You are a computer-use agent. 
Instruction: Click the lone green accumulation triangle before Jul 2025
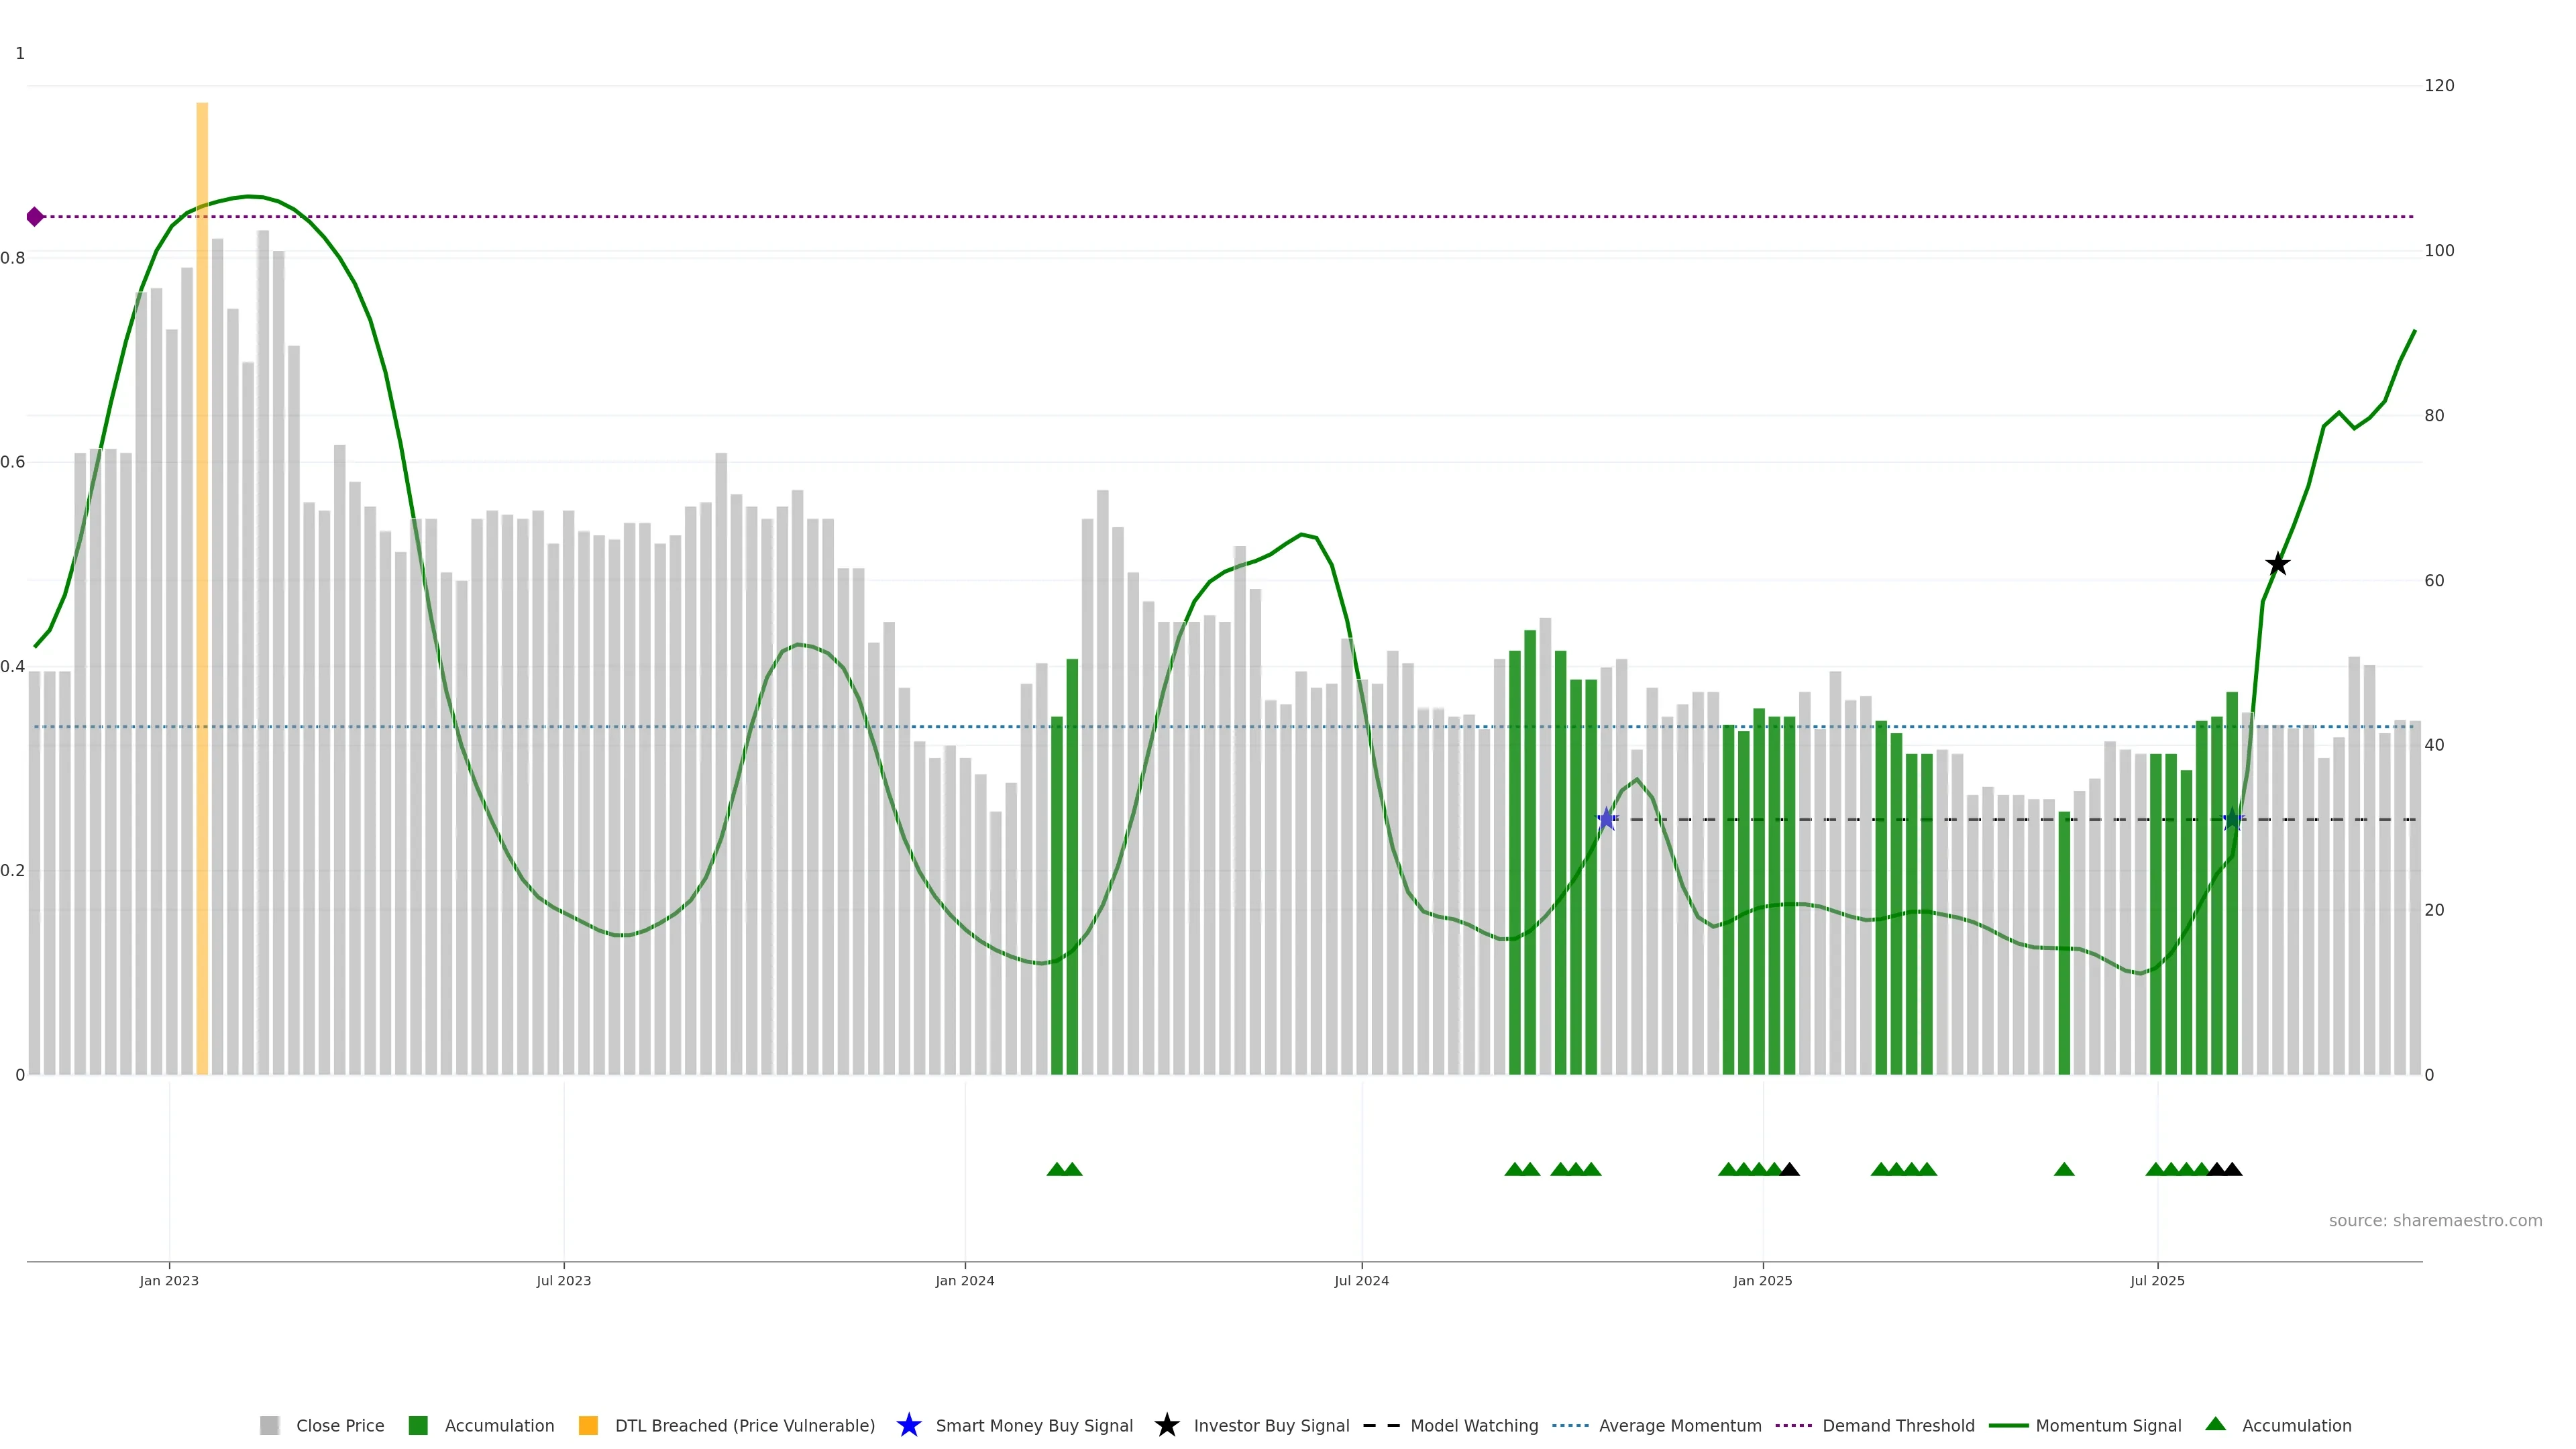[x=2064, y=1169]
